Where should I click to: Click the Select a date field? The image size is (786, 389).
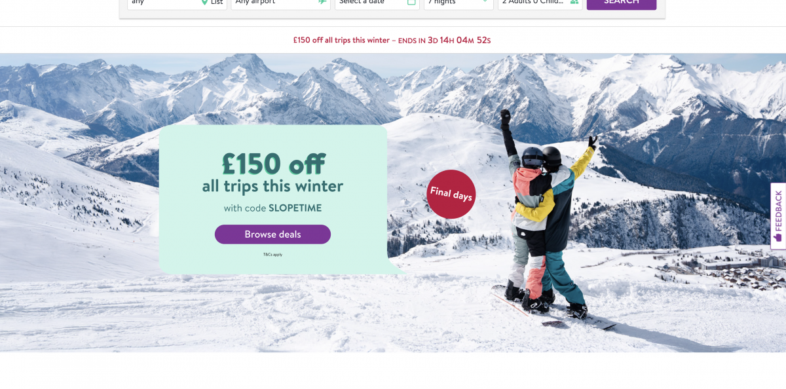(x=377, y=3)
